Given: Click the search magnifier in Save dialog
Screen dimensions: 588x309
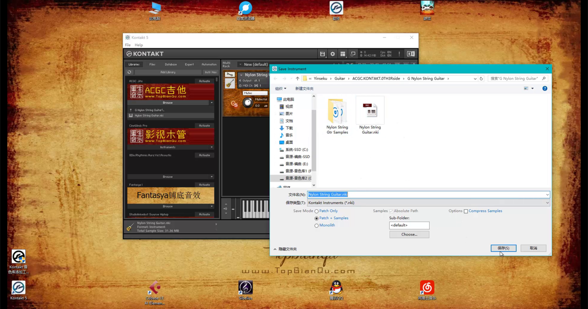Looking at the screenshot, I should [544, 79].
